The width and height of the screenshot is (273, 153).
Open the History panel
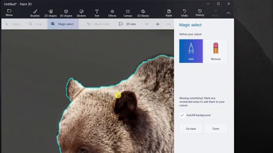(200, 13)
